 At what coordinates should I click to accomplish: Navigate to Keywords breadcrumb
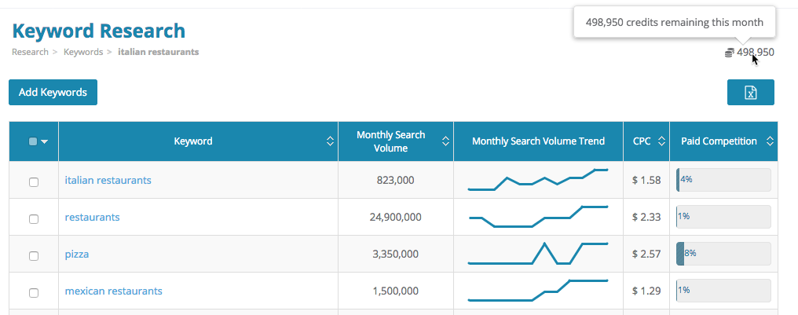[x=82, y=52]
